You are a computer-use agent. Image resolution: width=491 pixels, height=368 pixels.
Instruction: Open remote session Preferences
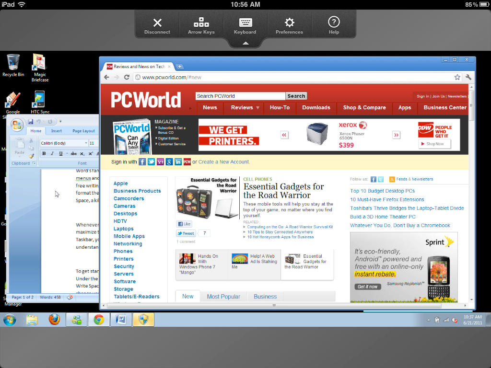(x=289, y=26)
